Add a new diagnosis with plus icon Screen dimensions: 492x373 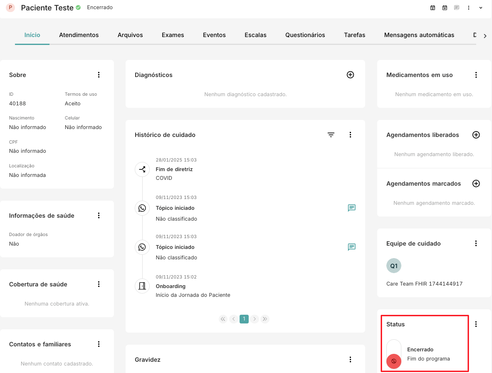click(350, 75)
